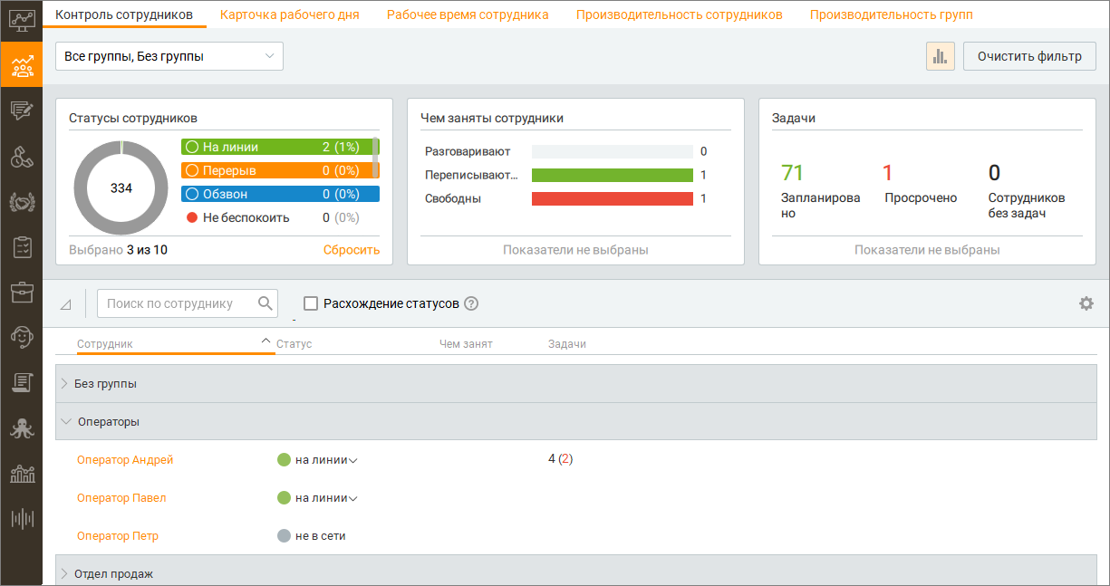The width and height of the screenshot is (1110, 586).
Task: Sort by the Сотрудник column header
Action: coord(105,344)
